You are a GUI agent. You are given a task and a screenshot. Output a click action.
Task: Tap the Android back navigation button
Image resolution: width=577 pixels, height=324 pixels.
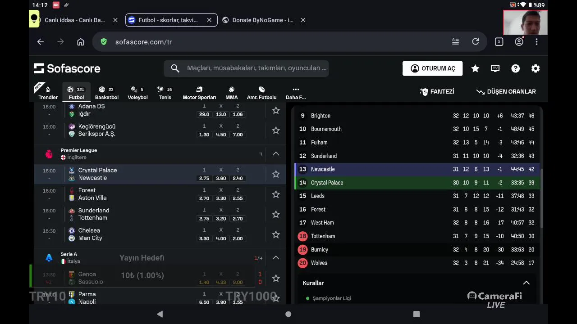[160, 314]
